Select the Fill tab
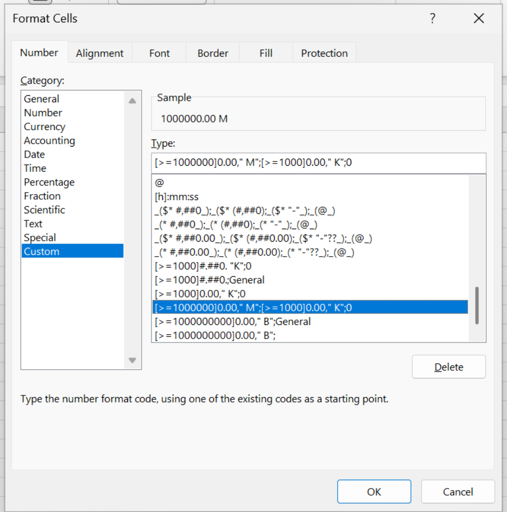Viewport: 507px width, 512px height. (x=266, y=53)
